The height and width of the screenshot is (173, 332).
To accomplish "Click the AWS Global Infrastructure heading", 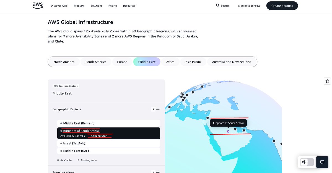I will [x=81, y=22].
